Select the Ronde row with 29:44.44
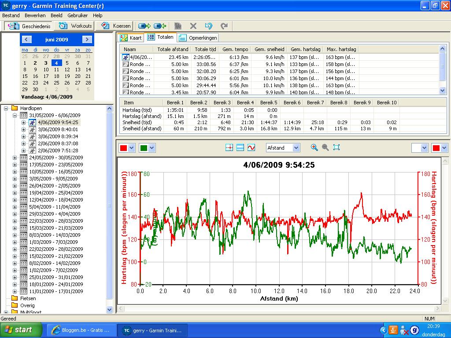 coord(279,85)
